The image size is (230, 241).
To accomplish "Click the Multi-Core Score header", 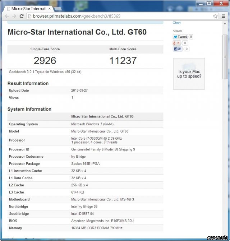I will (123, 49).
